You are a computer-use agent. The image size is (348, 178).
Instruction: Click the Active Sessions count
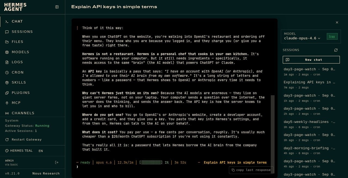(x=21, y=131)
